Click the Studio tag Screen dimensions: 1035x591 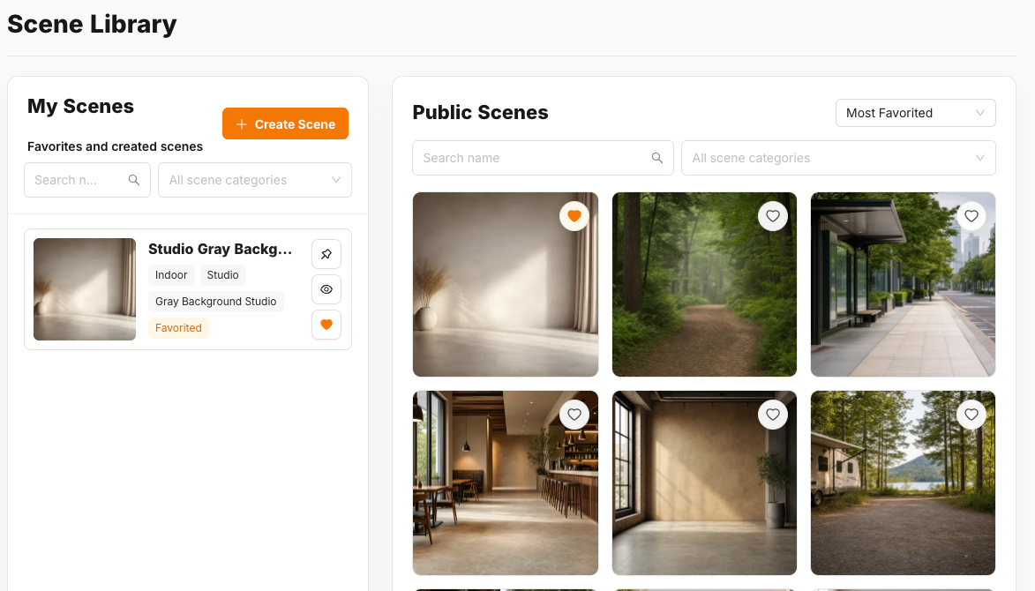point(222,275)
